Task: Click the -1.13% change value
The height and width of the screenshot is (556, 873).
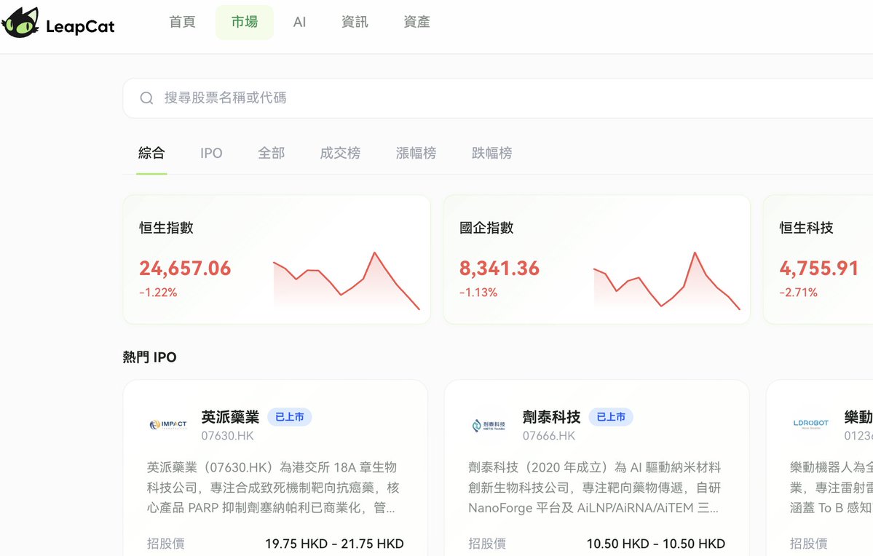Action: pyautogui.click(x=478, y=293)
